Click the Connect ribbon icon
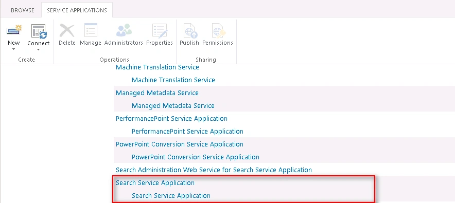Viewport: 455px width, 203px height. (39, 31)
